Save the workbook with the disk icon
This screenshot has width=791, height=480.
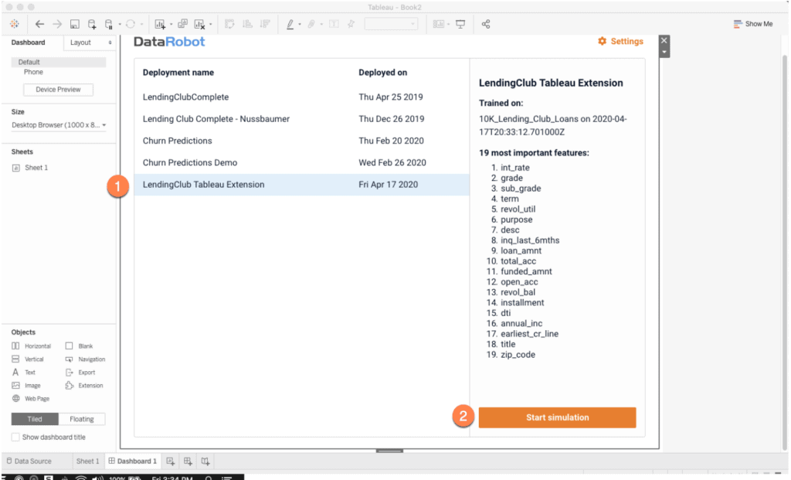(75, 24)
